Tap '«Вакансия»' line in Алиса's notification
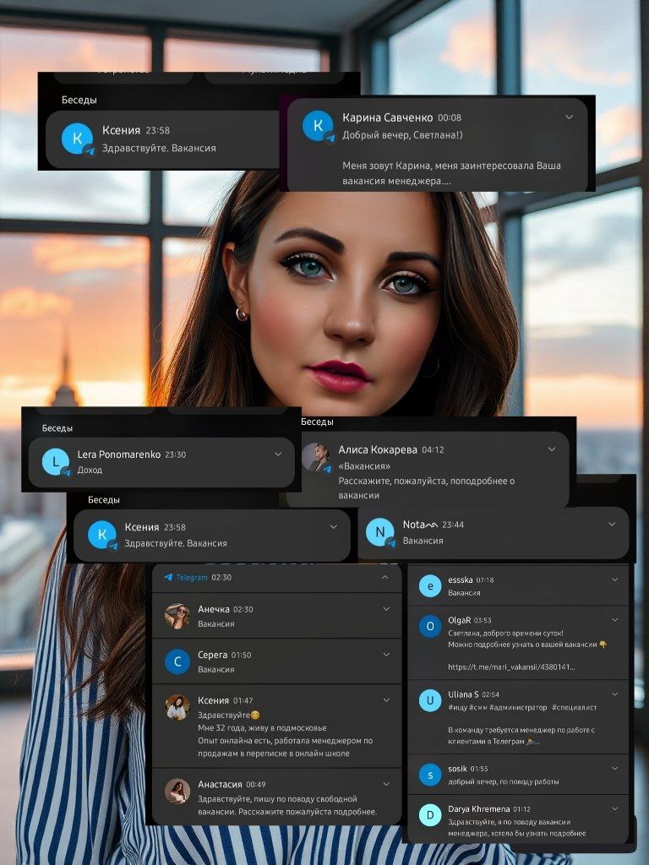Image resolution: width=649 pixels, height=865 pixels. tap(364, 465)
